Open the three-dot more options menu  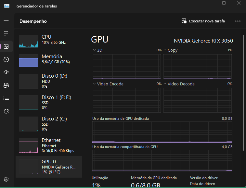238,21
